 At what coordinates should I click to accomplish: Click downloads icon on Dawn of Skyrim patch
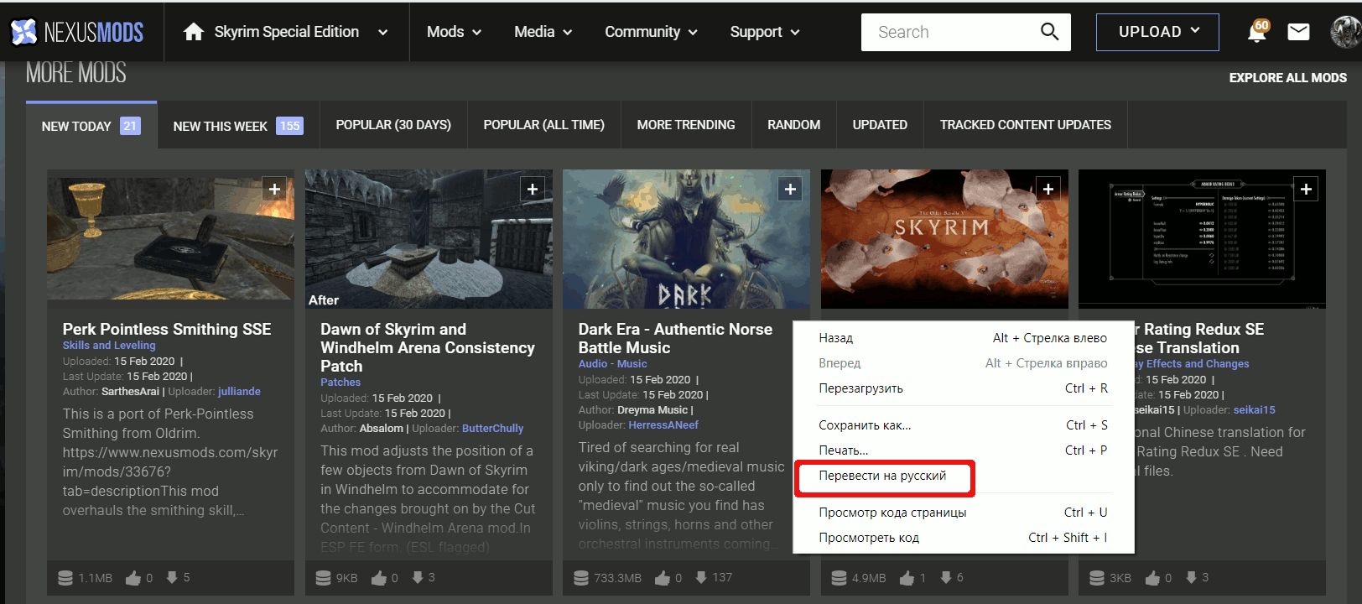click(x=417, y=577)
